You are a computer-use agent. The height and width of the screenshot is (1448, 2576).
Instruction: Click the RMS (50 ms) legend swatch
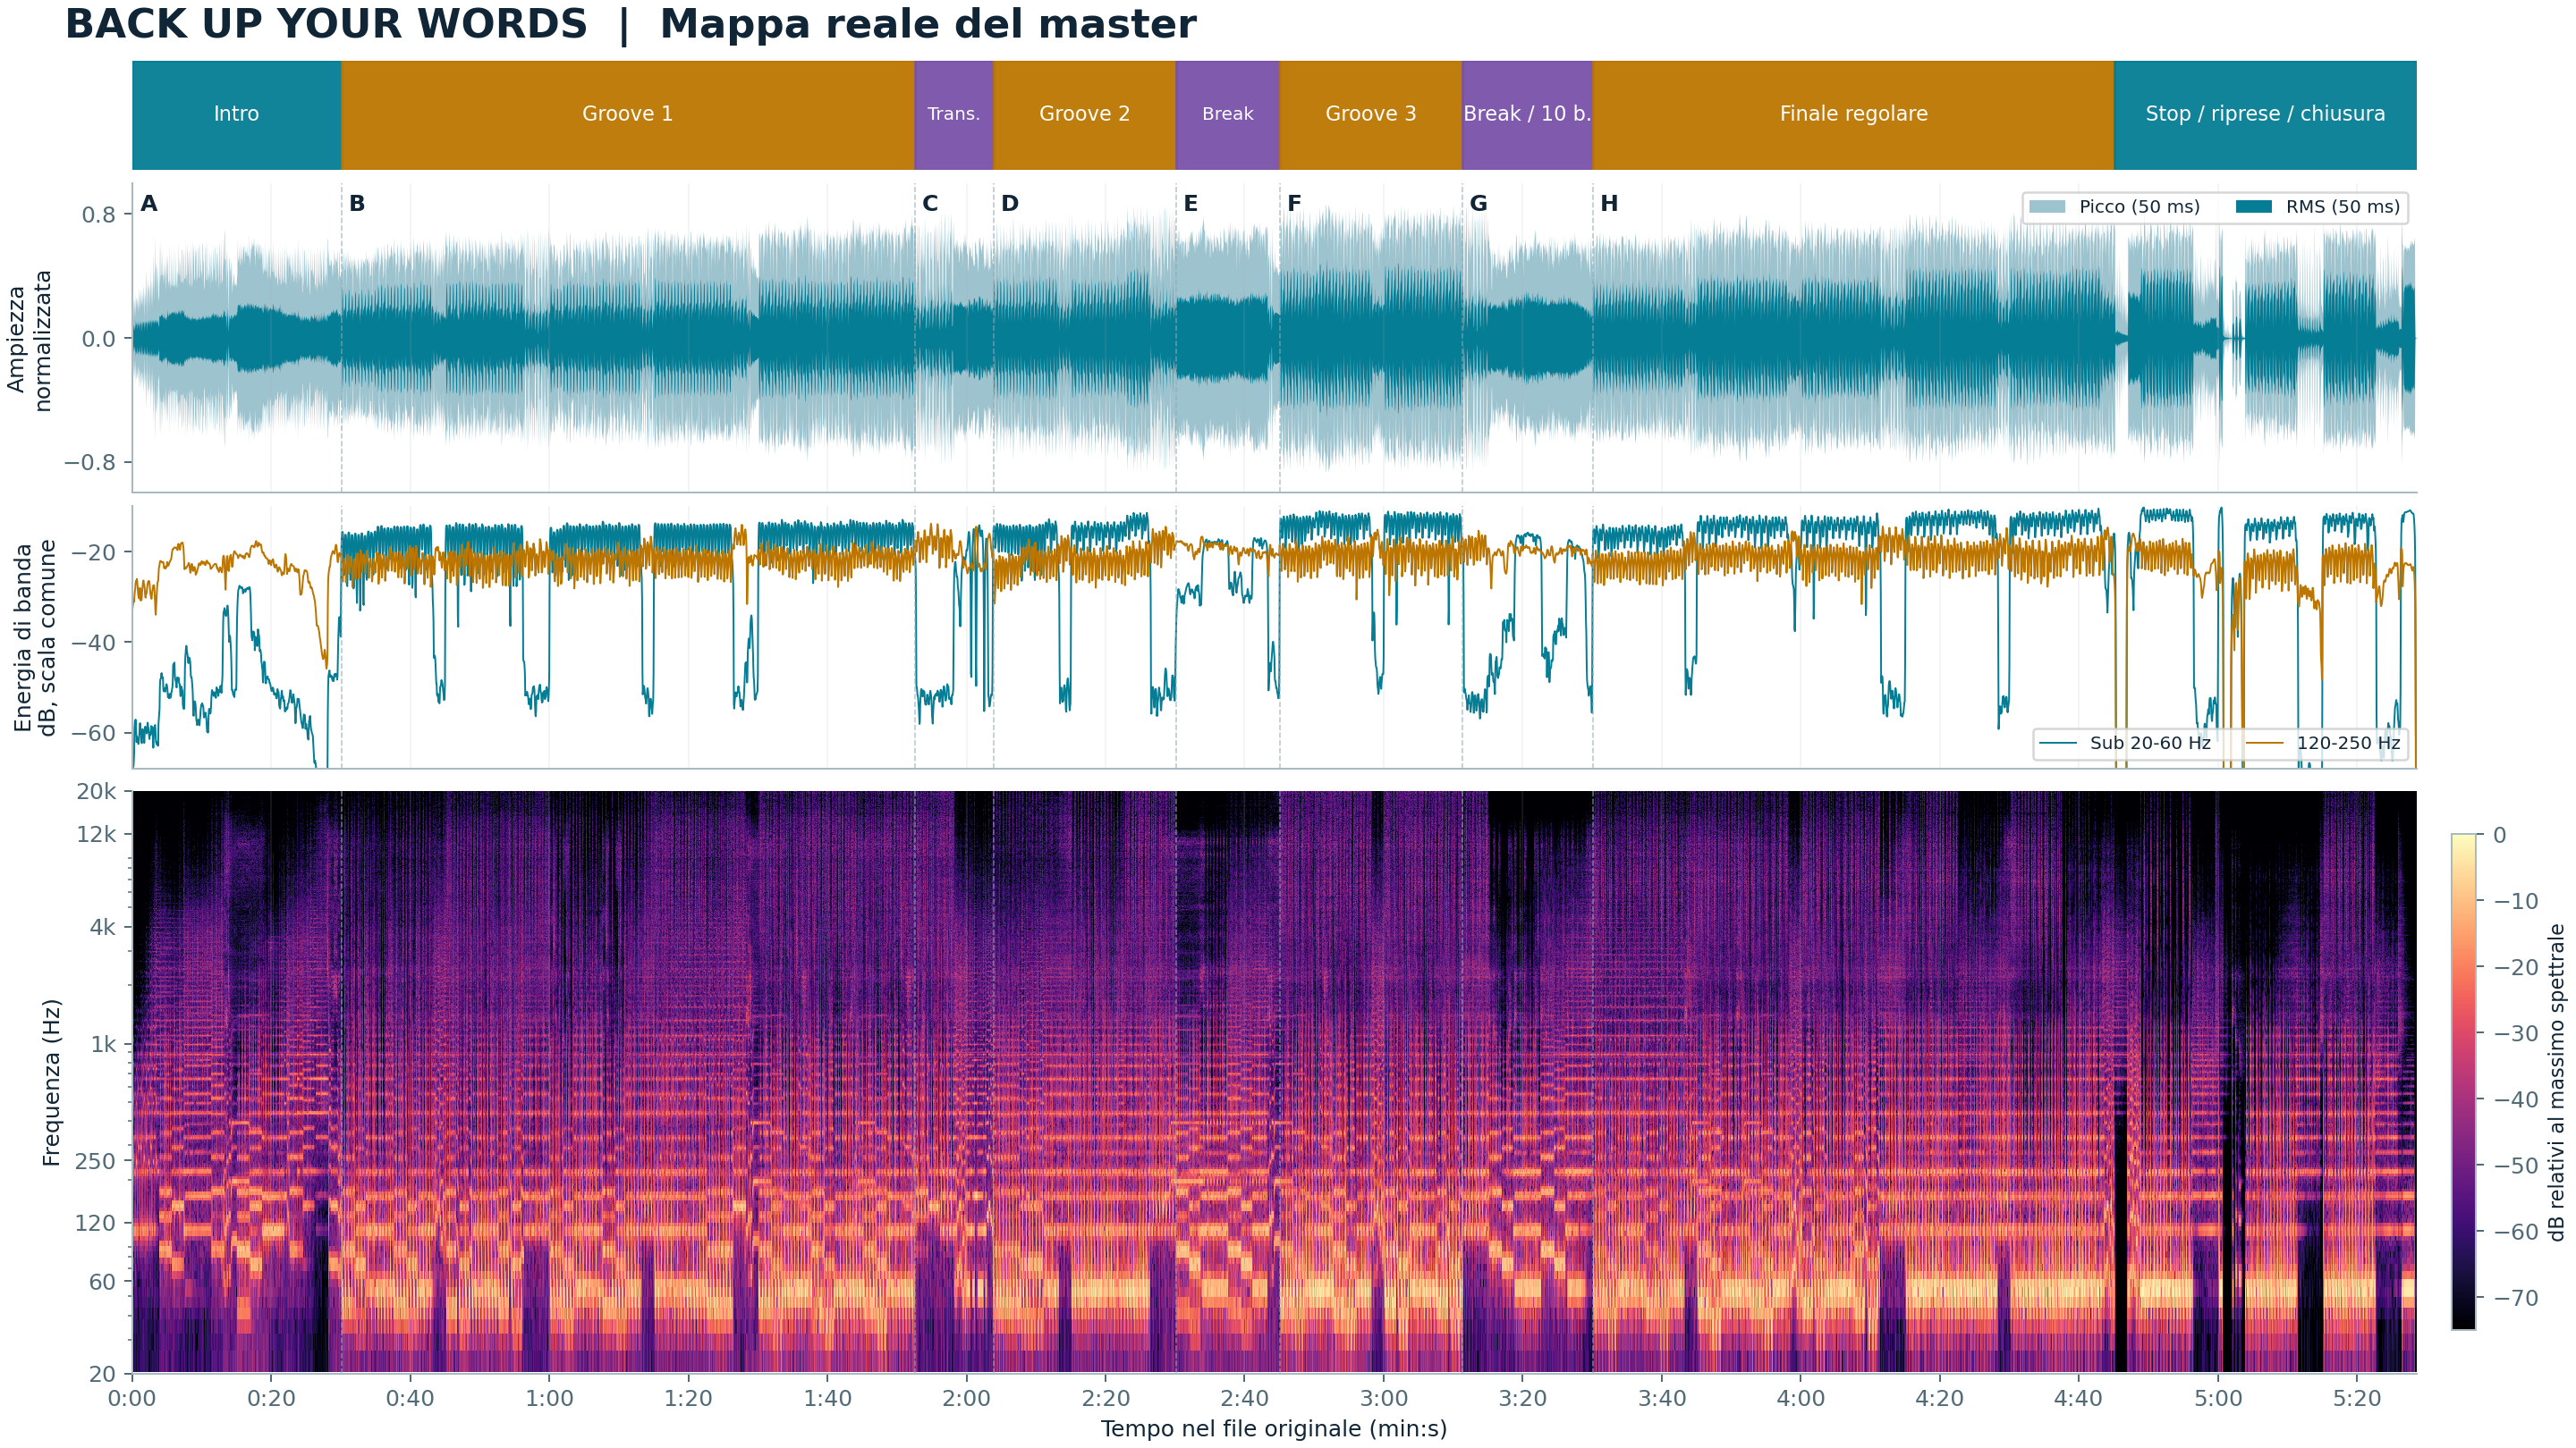tap(2254, 206)
